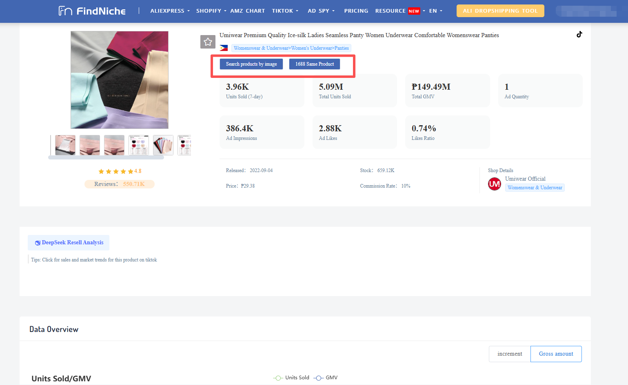628x385 pixels.
Task: Expand the EN language selector
Action: coord(435,11)
